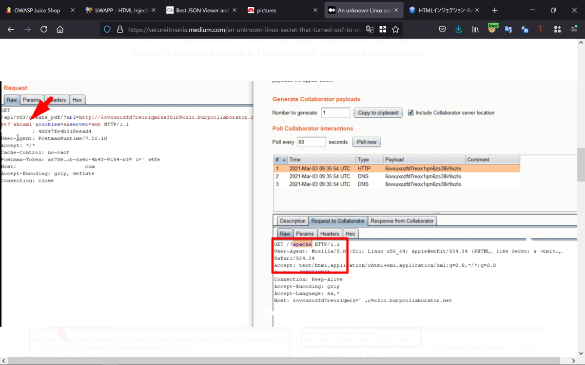Select interaction row 1 with HTTP type
This screenshot has width=585, height=365.
click(x=397, y=168)
